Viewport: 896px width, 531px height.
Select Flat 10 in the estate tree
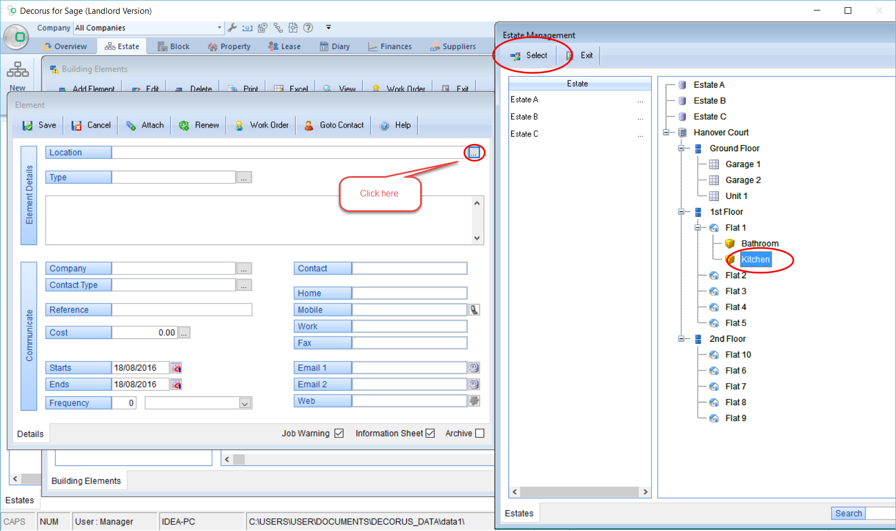[738, 355]
